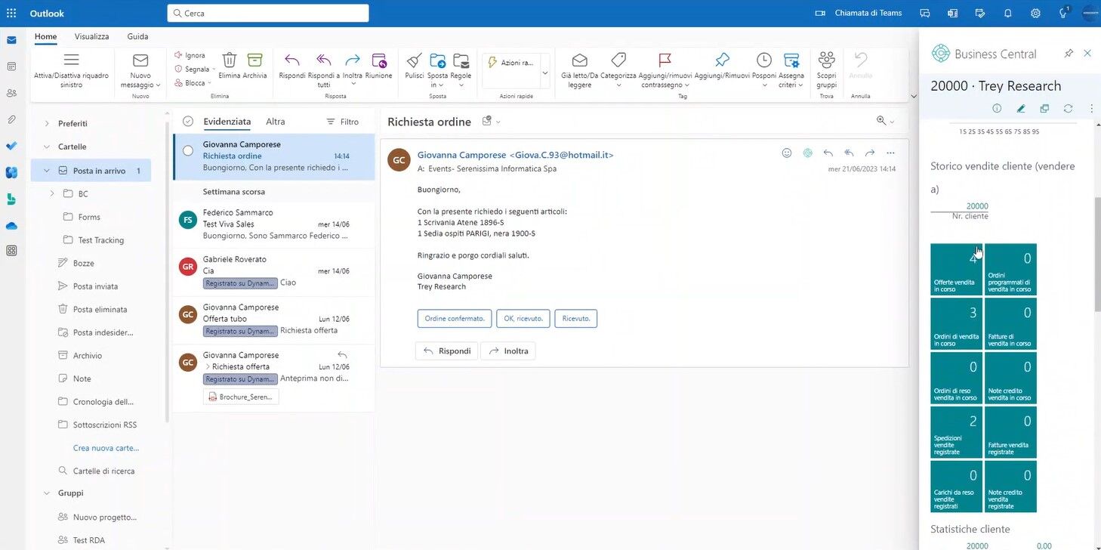The image size is (1101, 550).
Task: Click the more actions ellipsis on message
Action: point(890,153)
